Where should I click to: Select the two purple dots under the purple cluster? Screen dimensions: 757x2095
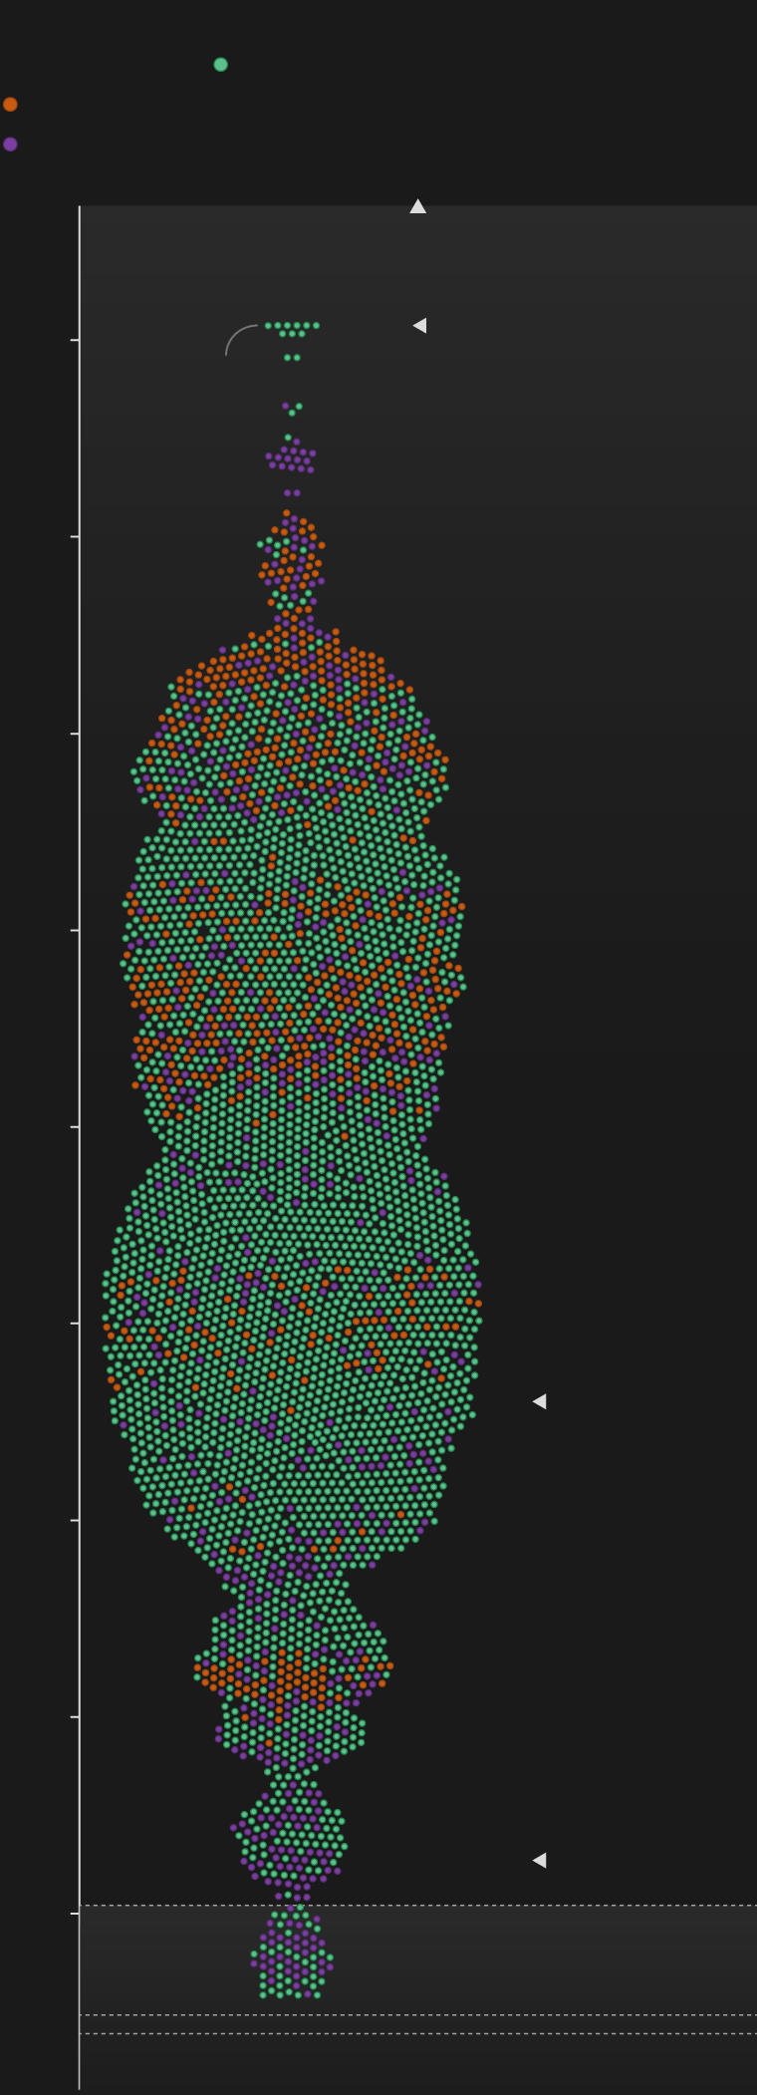[291, 492]
